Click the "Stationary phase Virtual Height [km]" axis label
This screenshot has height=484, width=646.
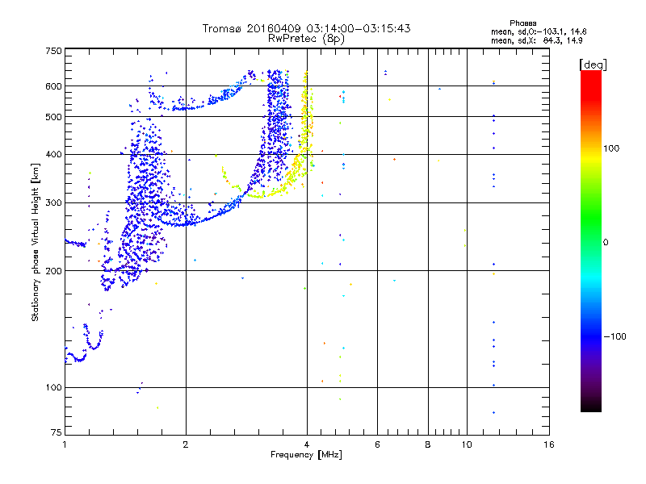click(x=36, y=242)
